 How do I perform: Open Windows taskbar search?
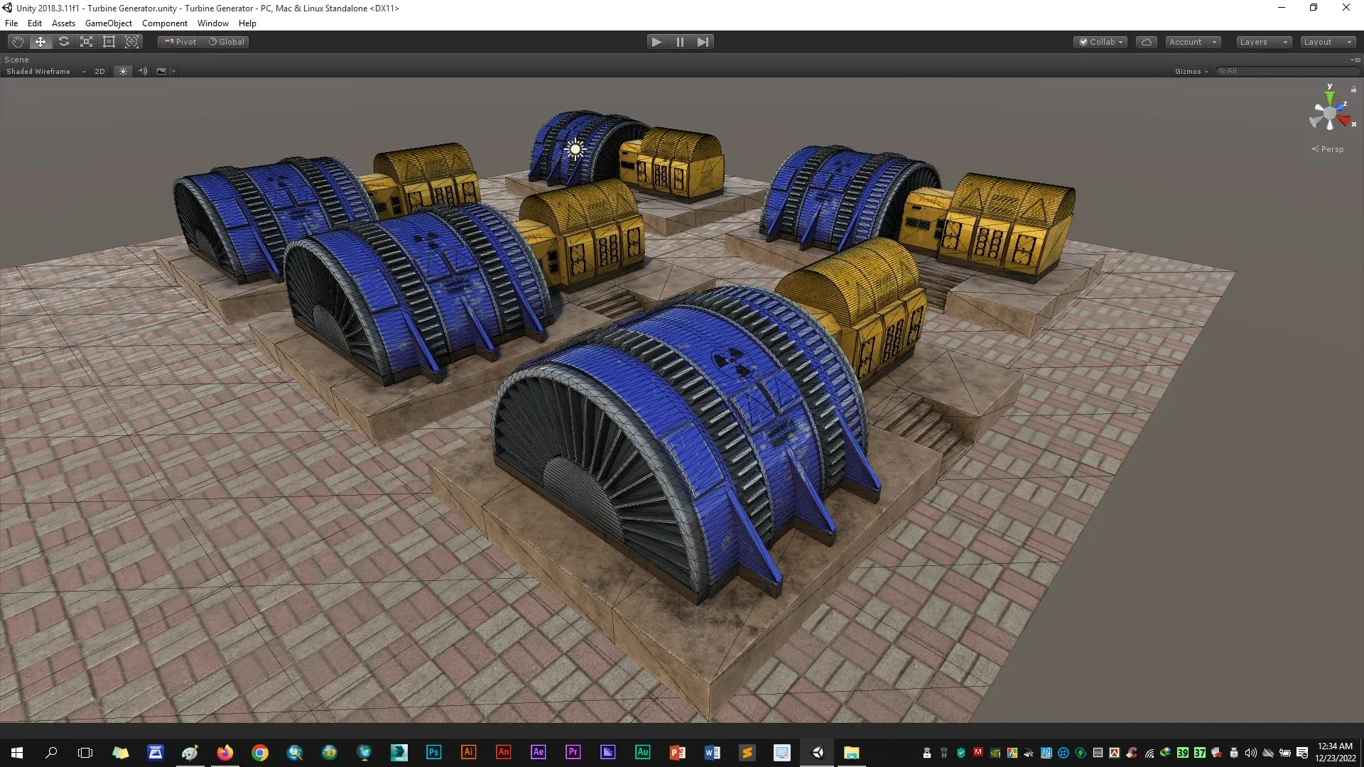pyautogui.click(x=51, y=753)
